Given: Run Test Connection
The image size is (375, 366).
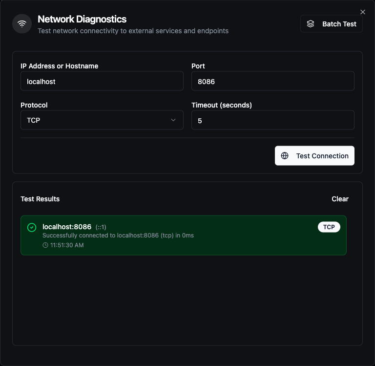Looking at the screenshot, I should 314,155.
